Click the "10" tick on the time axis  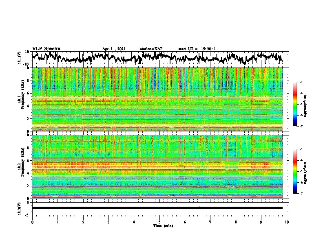tap(287, 222)
